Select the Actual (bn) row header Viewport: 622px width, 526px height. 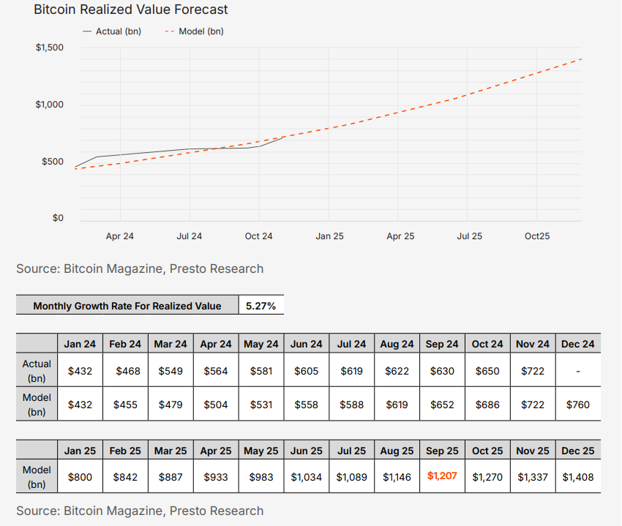pyautogui.click(x=37, y=370)
